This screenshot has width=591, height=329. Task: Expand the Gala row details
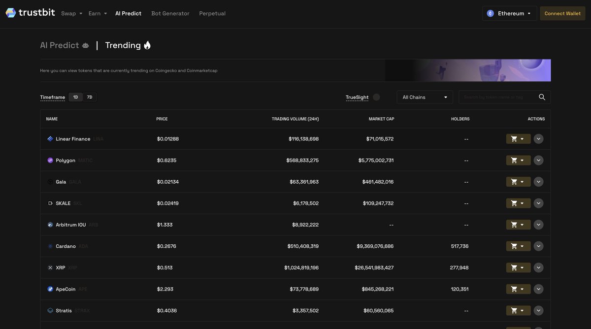coord(539,182)
